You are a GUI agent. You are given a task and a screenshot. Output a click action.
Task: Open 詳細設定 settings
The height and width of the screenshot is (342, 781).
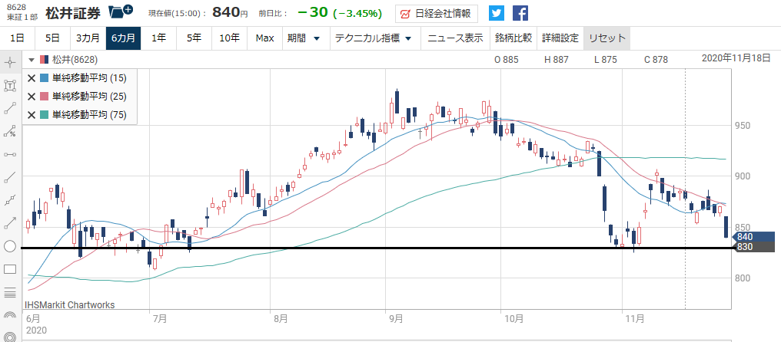[560, 38]
